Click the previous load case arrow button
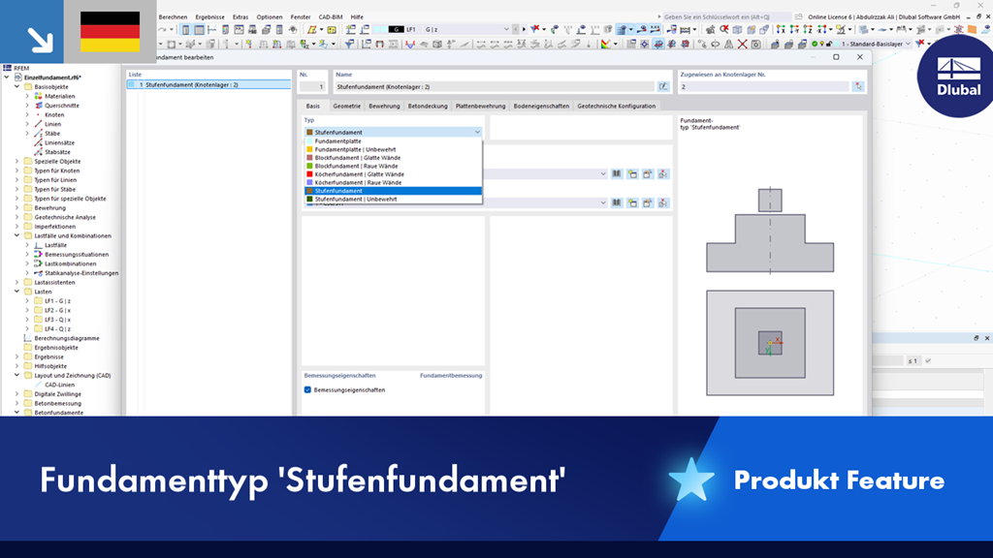This screenshot has width=993, height=558. pos(515,29)
